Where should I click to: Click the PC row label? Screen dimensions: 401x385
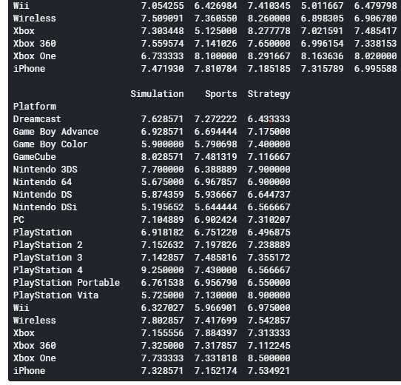[18, 220]
